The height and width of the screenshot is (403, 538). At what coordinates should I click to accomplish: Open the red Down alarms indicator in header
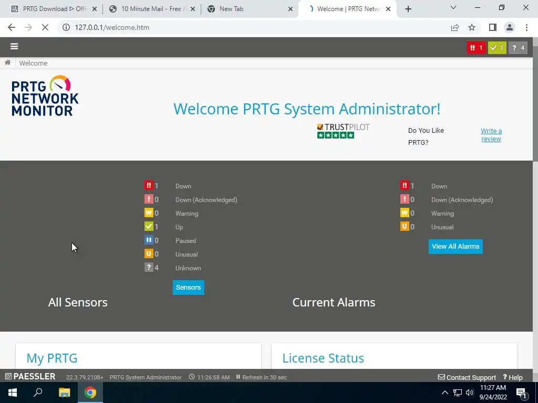point(476,48)
